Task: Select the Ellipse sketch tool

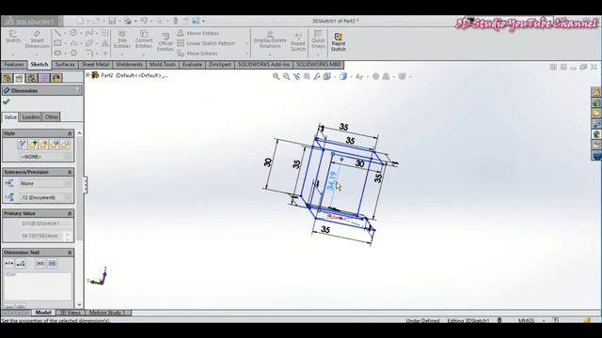Action: pos(89,43)
